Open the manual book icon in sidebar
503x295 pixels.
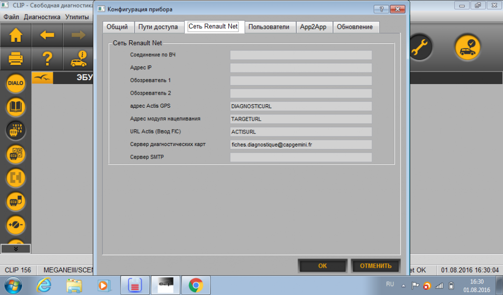[16, 107]
